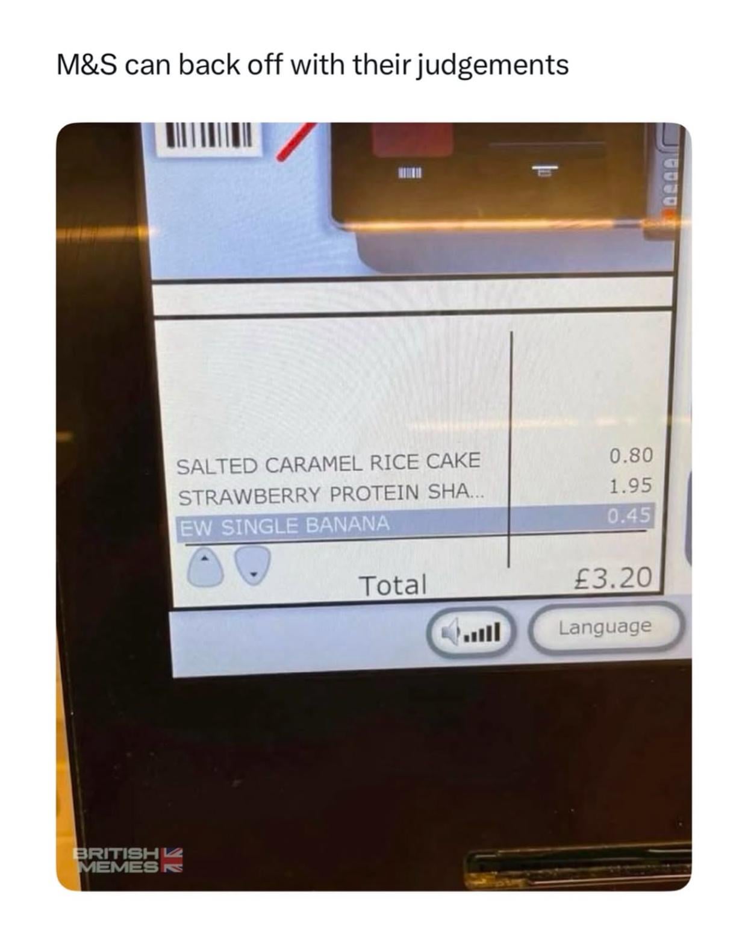Tap the scroll up arrow button
Screen dimensions: 748x930
205,567
